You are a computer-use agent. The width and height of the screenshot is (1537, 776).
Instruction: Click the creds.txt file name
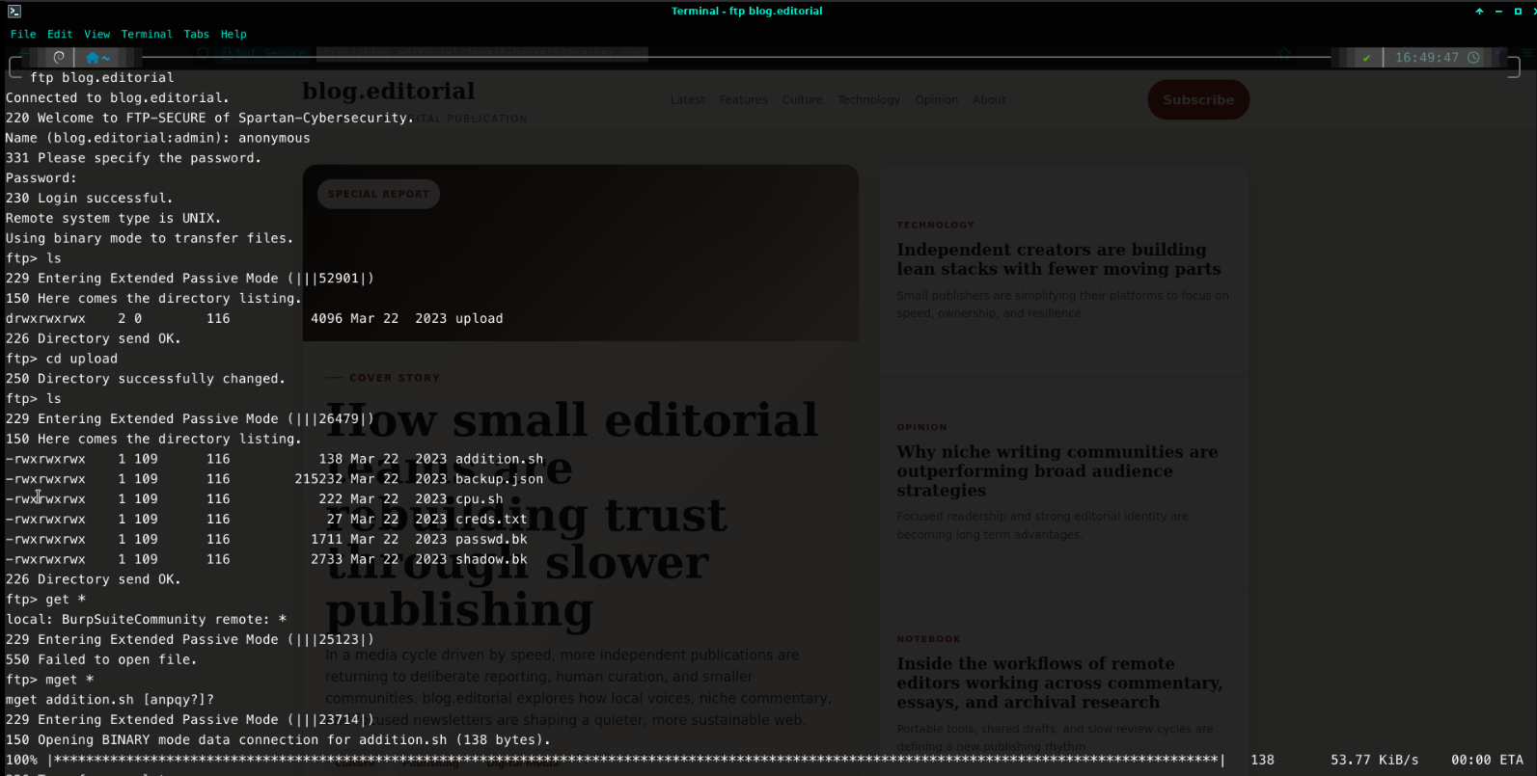[492, 519]
